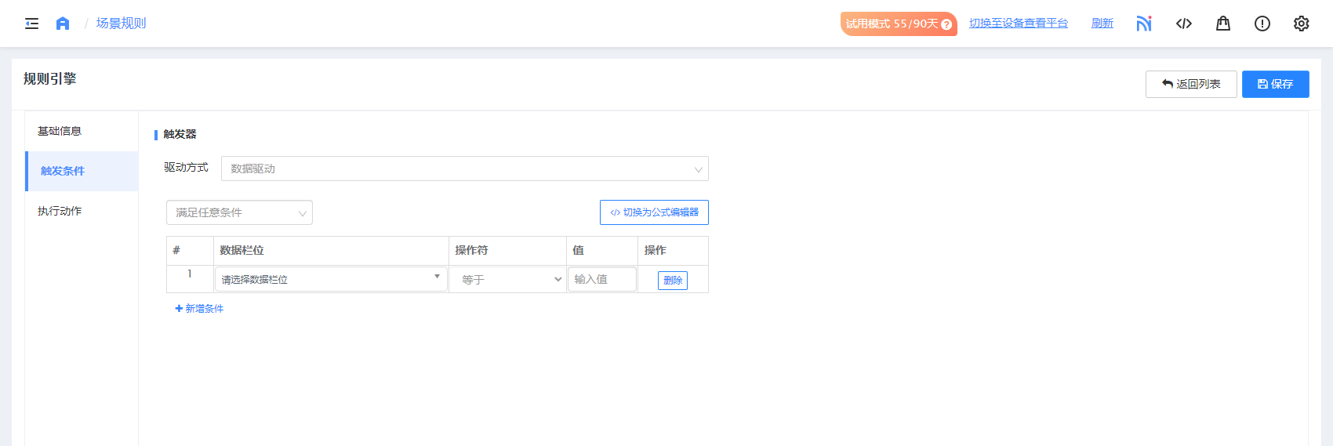Expand the 驱动方式 dropdown
The width and height of the screenshot is (1333, 446).
click(x=464, y=169)
